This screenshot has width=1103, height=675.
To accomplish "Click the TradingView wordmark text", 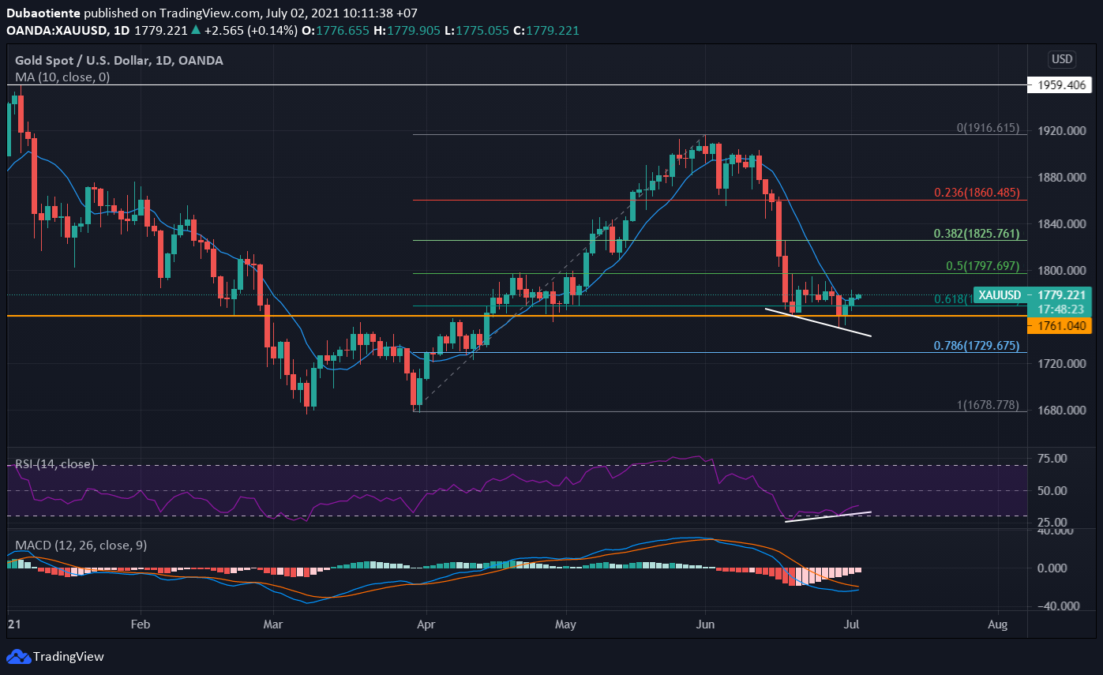I will (x=69, y=657).
